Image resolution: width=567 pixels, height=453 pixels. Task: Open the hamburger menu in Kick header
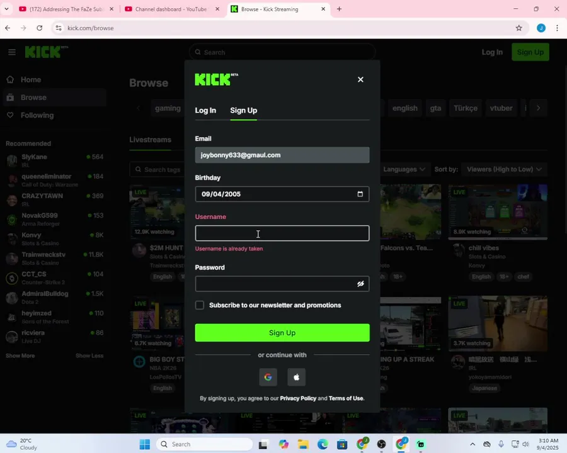coord(12,52)
